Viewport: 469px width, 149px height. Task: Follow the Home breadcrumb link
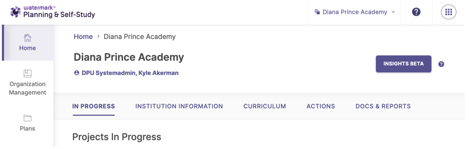click(83, 37)
